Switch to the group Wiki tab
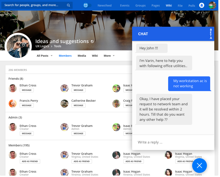220x177 pixels. [95, 56]
